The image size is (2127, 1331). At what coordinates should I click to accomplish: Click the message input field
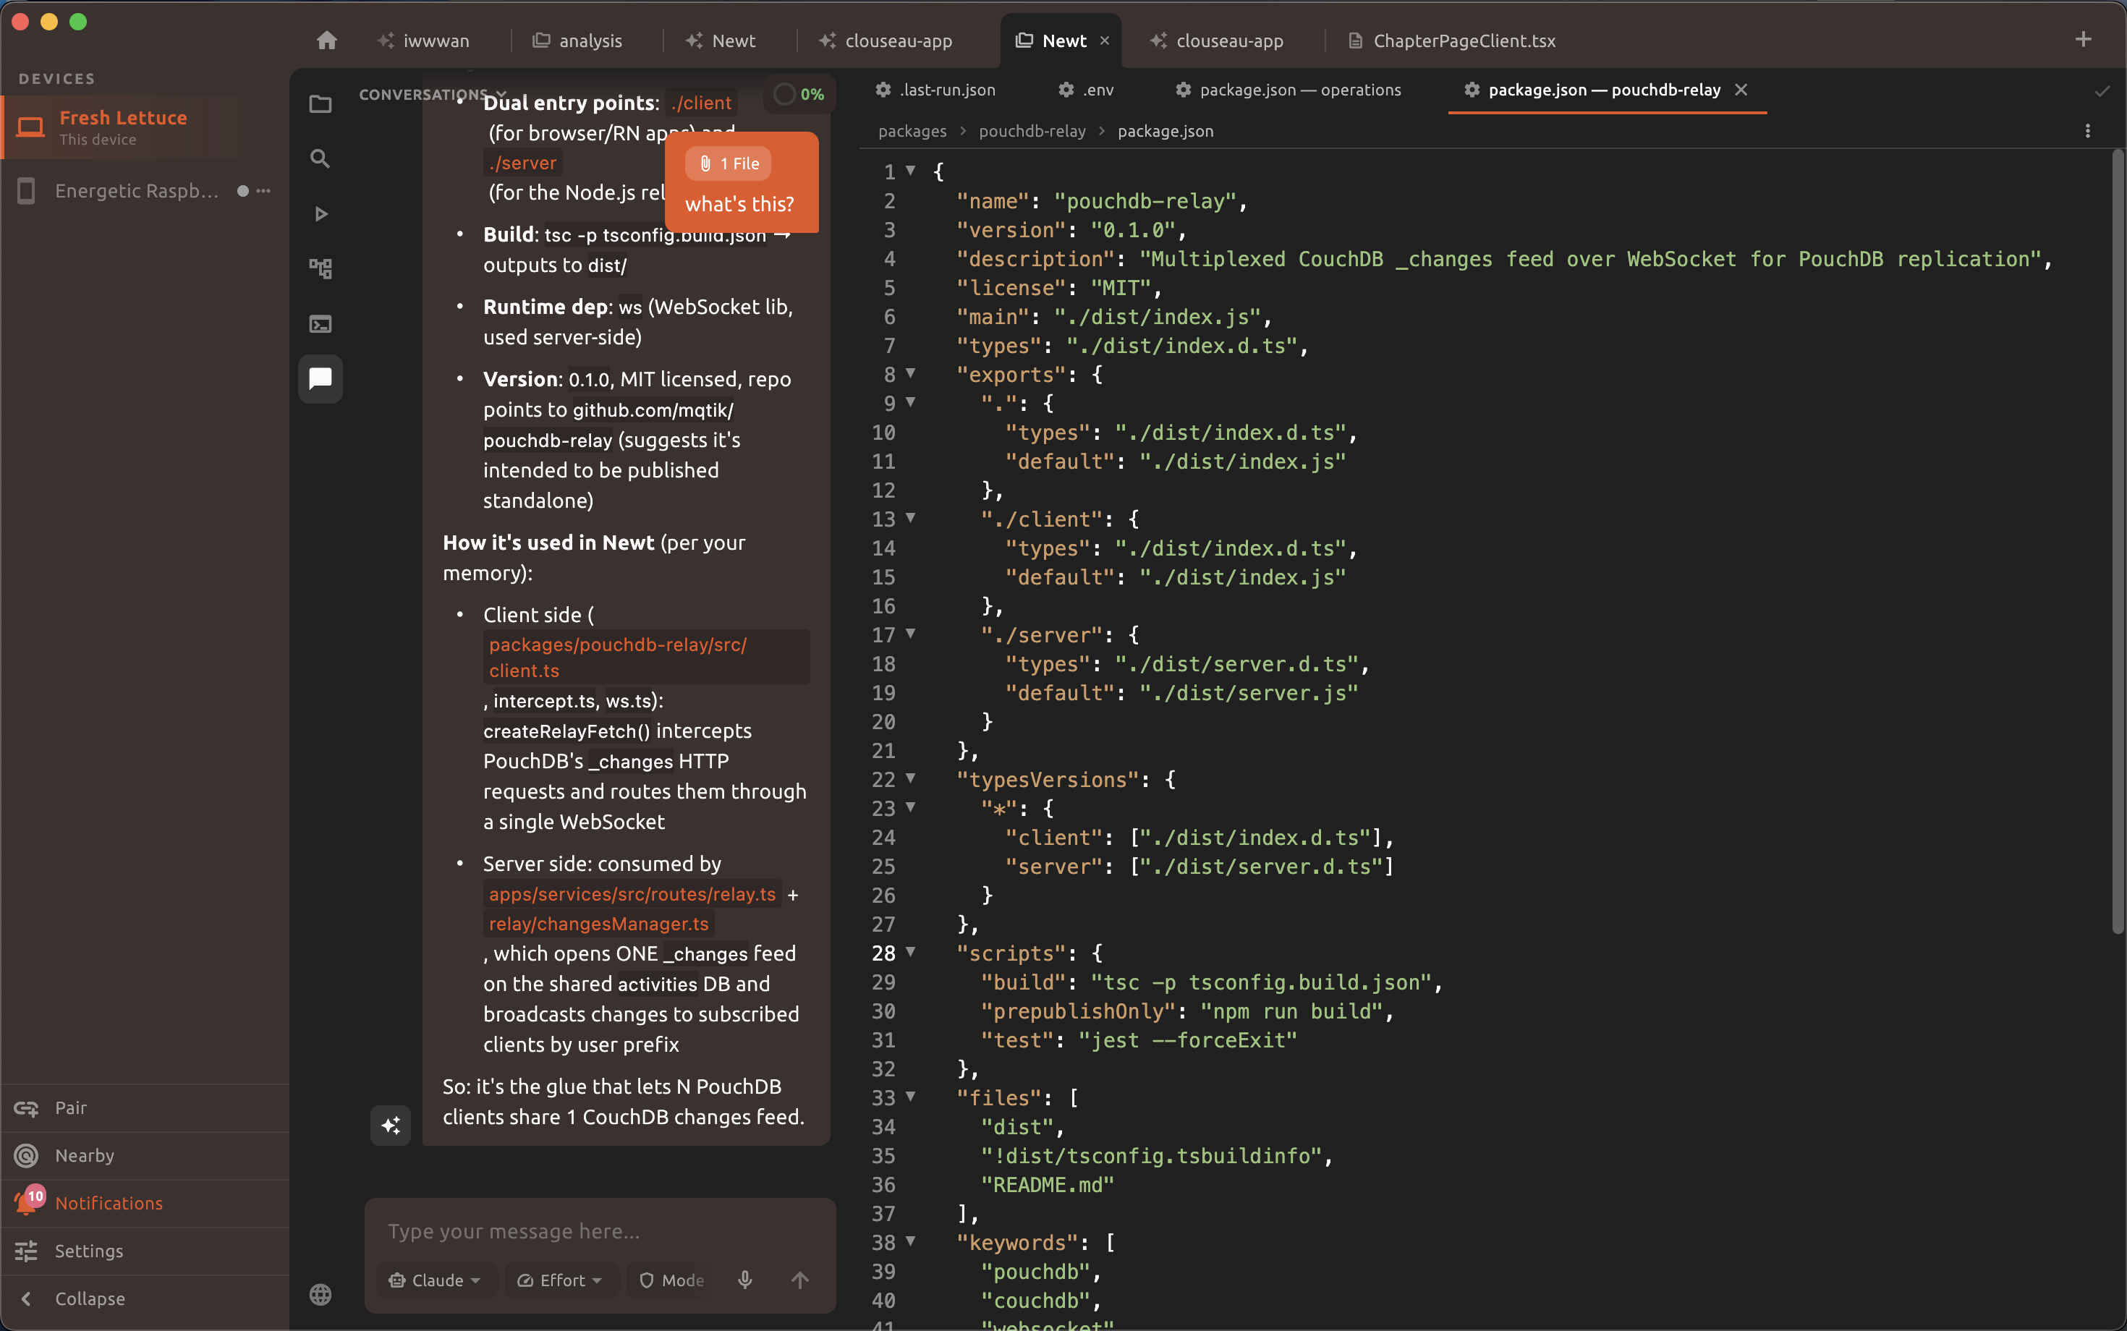coord(600,1230)
